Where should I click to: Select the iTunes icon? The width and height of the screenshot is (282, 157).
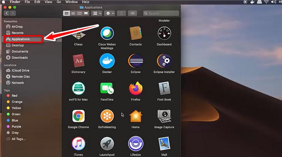coord(78,144)
